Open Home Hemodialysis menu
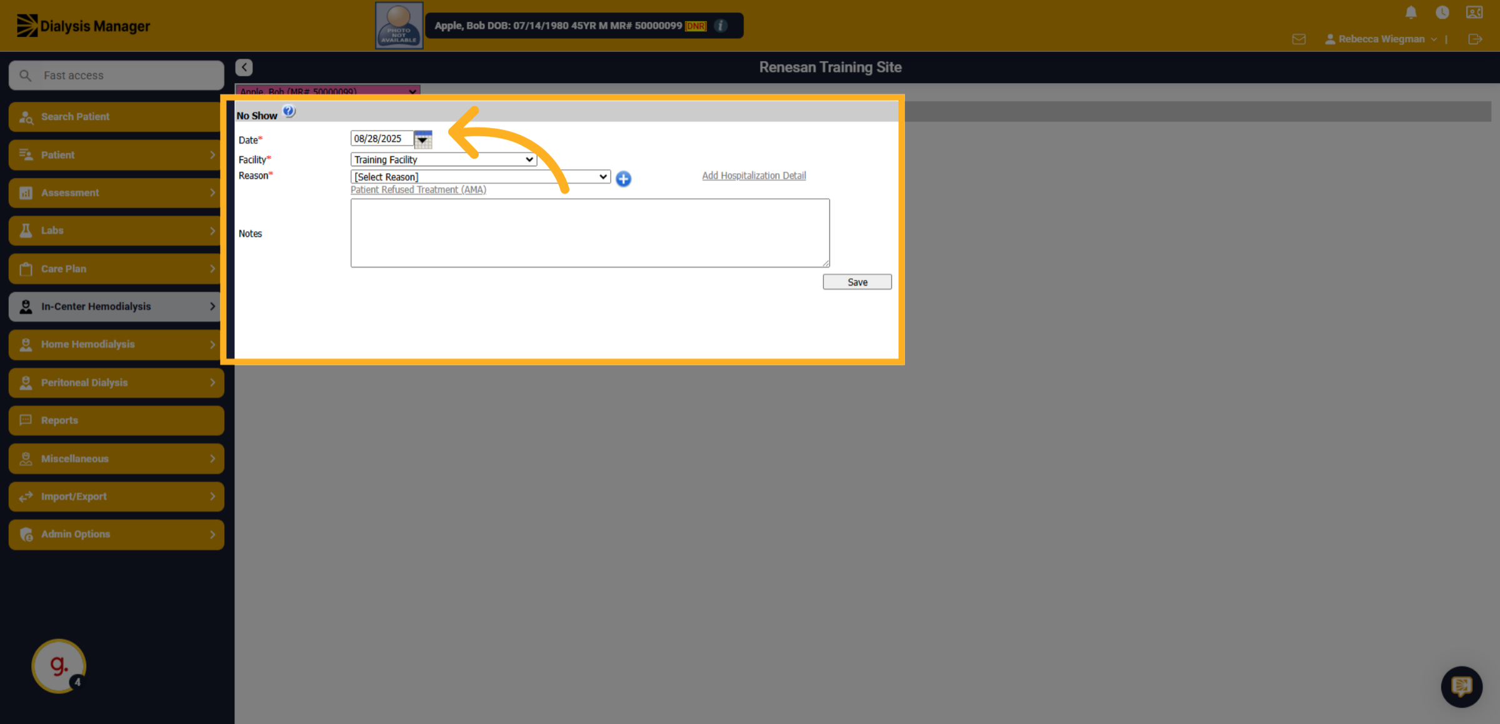Viewport: 1500px width, 724px height. (116, 344)
